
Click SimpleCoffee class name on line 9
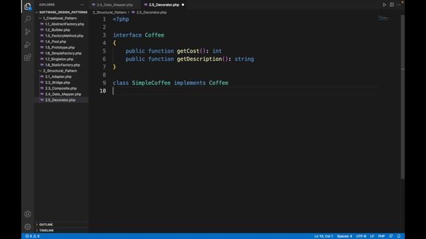point(151,83)
